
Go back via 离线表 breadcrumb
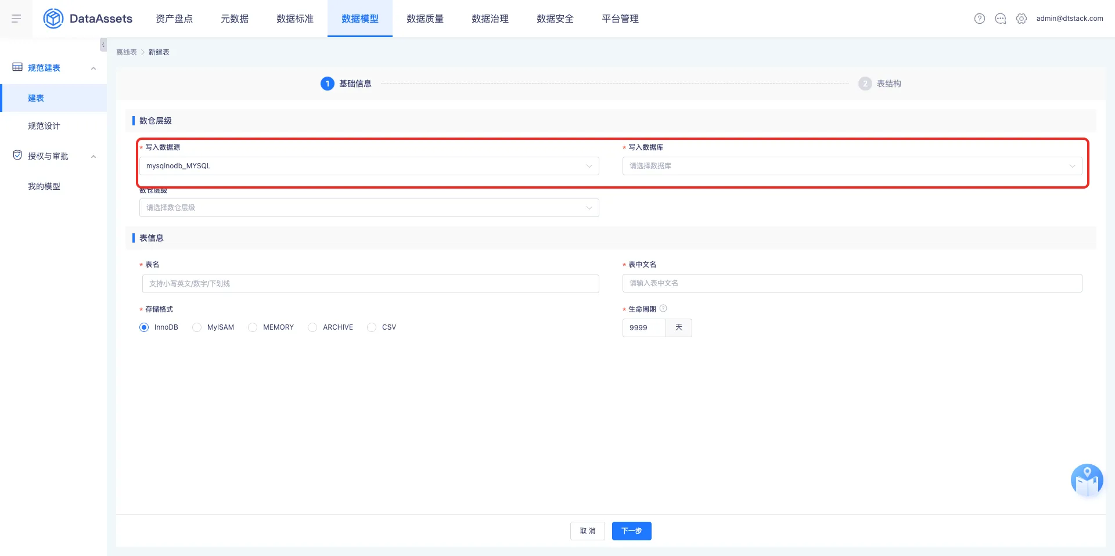(127, 52)
